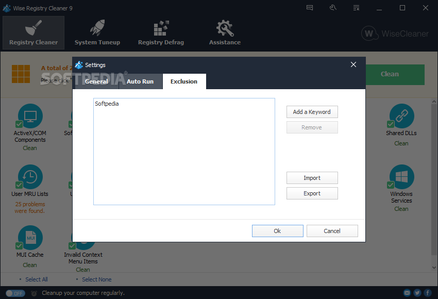
Task: Open the email icon in status bar
Action: [x=407, y=293]
